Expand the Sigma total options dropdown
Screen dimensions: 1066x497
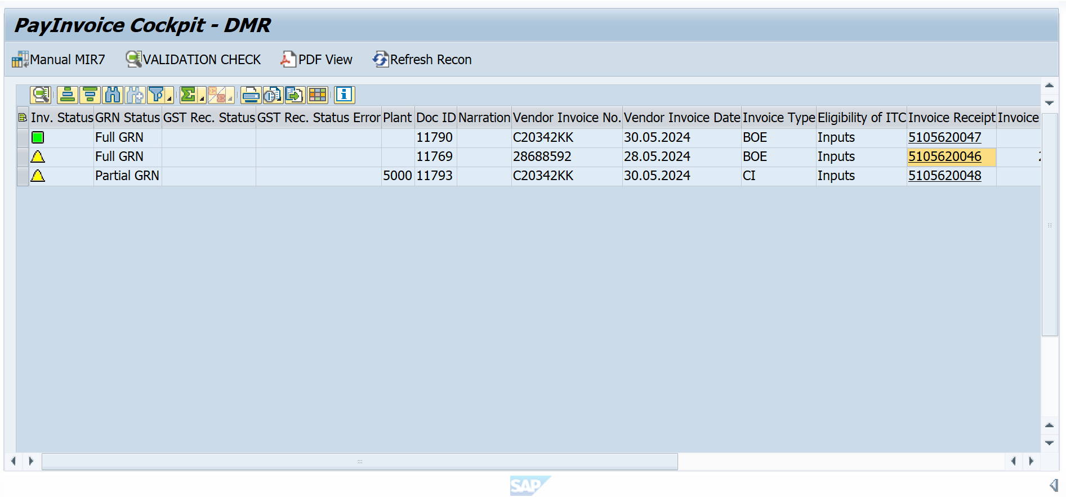click(x=202, y=98)
